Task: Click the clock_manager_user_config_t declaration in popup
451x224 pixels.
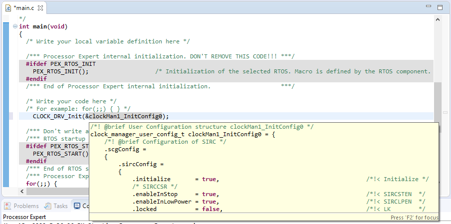Action: tap(183, 134)
